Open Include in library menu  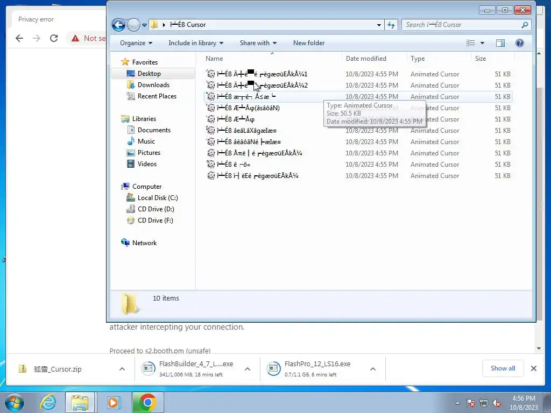tap(196, 43)
